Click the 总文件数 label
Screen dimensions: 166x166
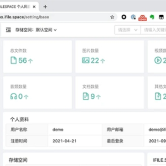pyautogui.click(x=18, y=51)
